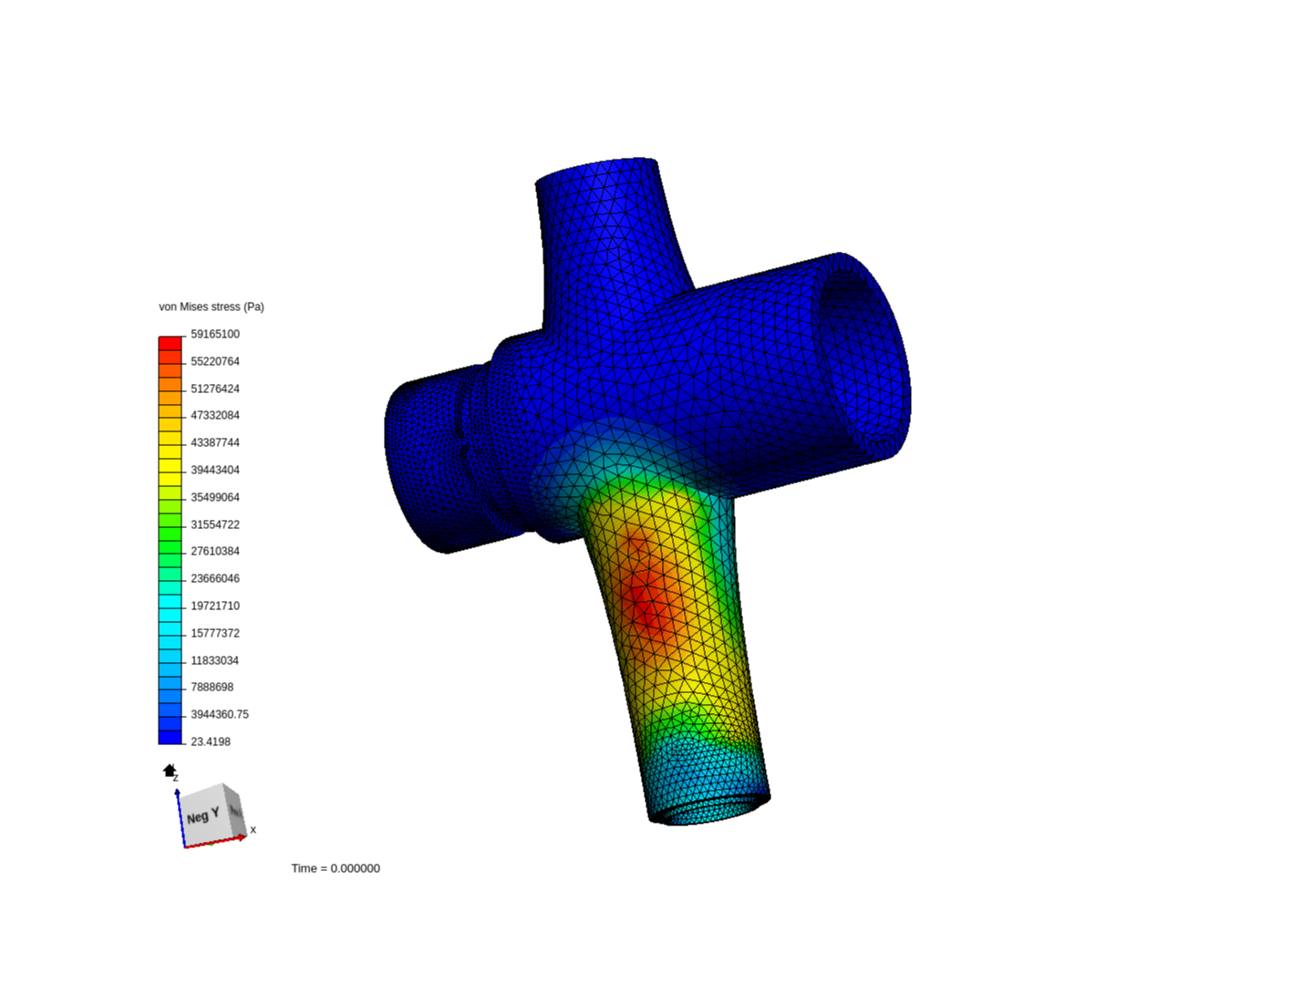Click the orange legend swatch beside 51276424
Viewport: 1313px width, 985px height.
(x=171, y=384)
